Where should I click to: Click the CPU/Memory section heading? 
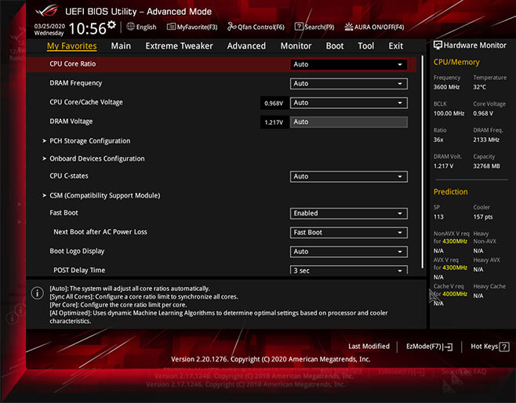456,62
